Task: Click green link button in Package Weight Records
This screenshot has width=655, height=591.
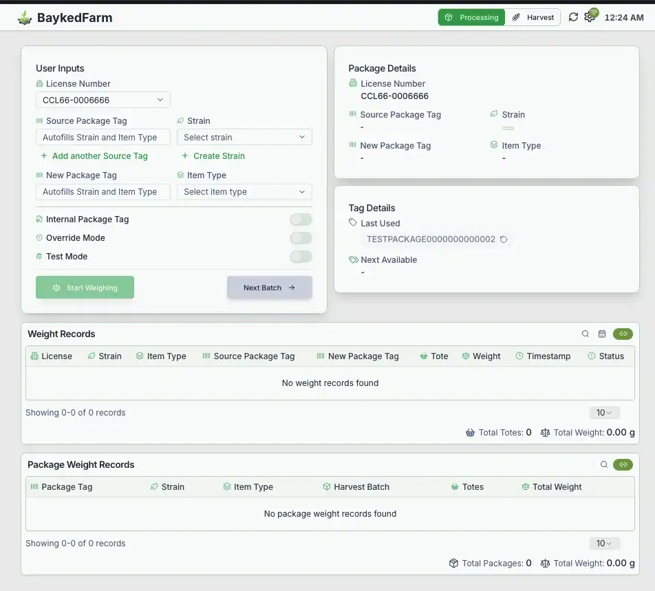Action: (623, 464)
